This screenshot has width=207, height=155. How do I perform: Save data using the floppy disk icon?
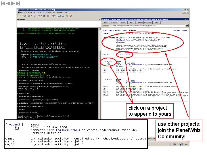(x=24, y=15)
